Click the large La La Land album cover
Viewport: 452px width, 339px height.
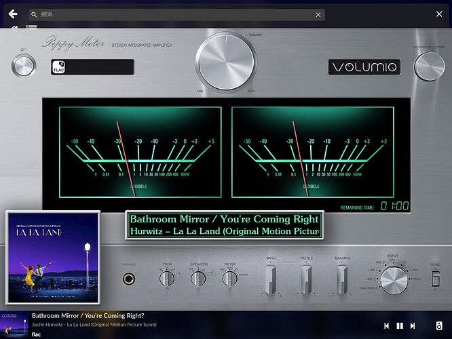coord(53,258)
